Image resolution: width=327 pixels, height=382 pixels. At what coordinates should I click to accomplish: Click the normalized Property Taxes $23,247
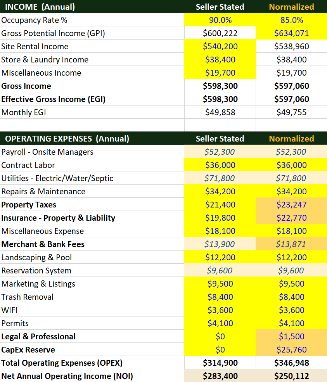291,204
